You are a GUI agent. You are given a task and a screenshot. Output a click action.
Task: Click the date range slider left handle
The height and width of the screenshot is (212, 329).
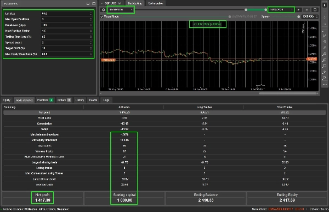pyautogui.click(x=246, y=10)
